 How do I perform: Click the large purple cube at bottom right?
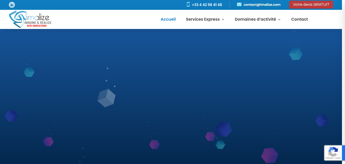tap(269, 155)
